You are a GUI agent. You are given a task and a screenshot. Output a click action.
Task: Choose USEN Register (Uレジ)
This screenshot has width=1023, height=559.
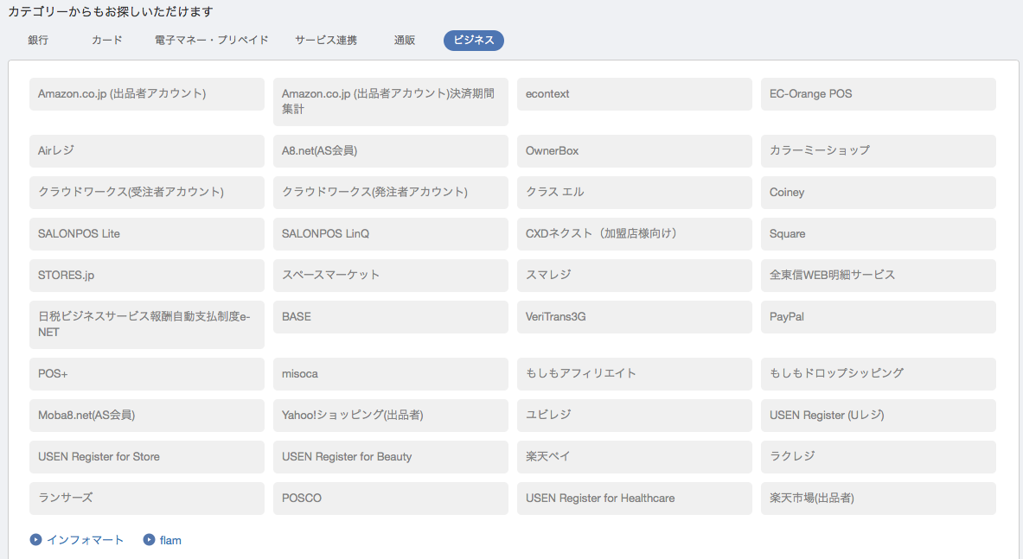(879, 416)
